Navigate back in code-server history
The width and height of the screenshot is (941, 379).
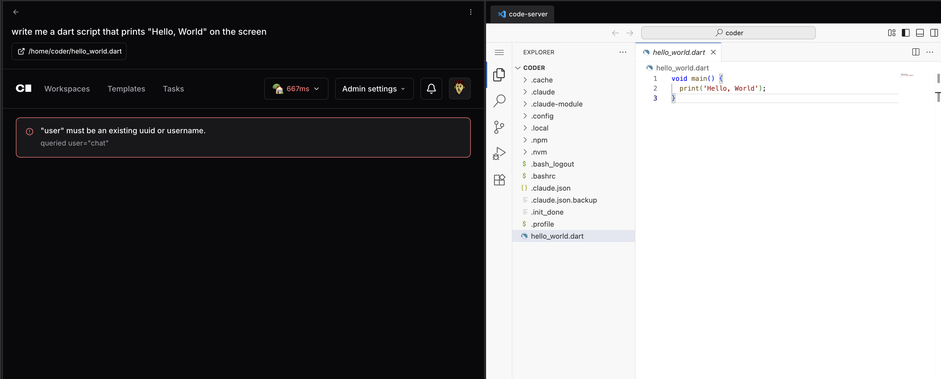coord(615,33)
